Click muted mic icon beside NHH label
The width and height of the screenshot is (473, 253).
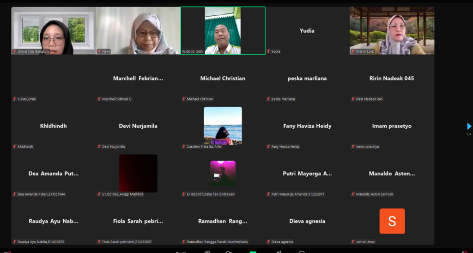[99, 52]
